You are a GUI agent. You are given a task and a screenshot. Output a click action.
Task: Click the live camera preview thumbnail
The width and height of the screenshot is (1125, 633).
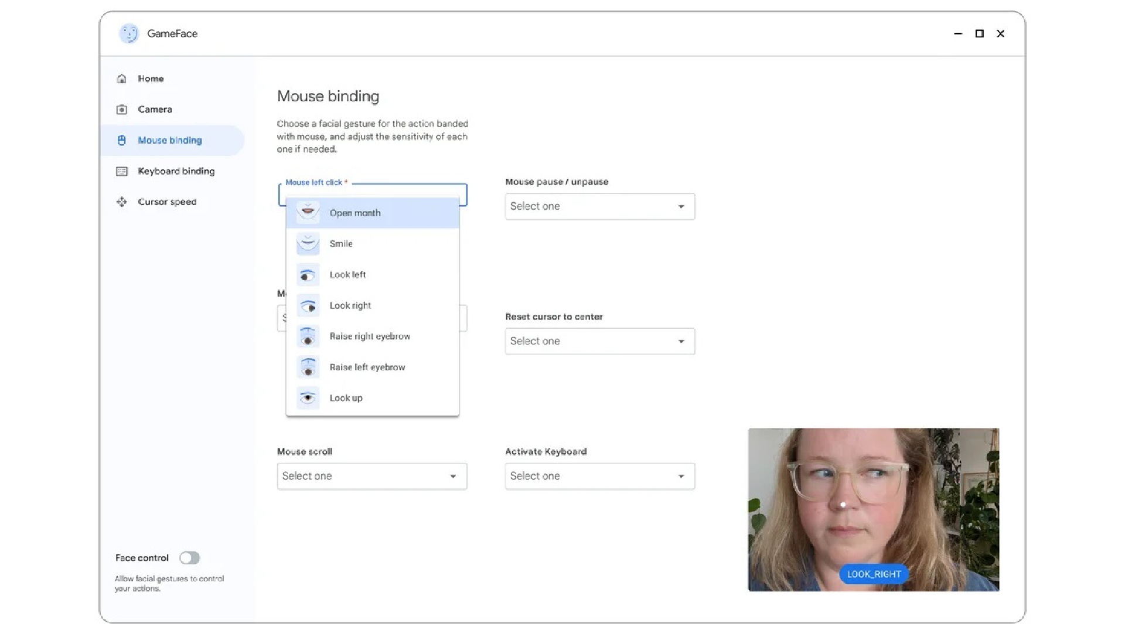(x=873, y=510)
